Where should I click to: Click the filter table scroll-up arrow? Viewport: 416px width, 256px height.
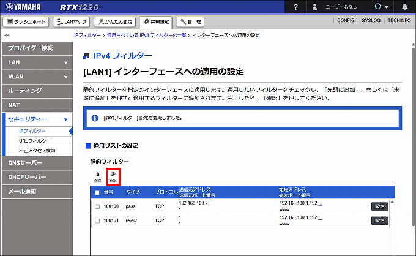coord(392,202)
